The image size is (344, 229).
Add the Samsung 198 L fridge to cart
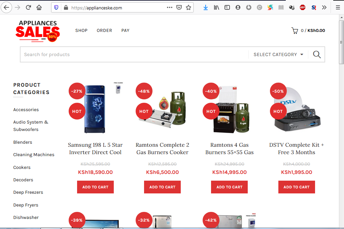pos(95,187)
